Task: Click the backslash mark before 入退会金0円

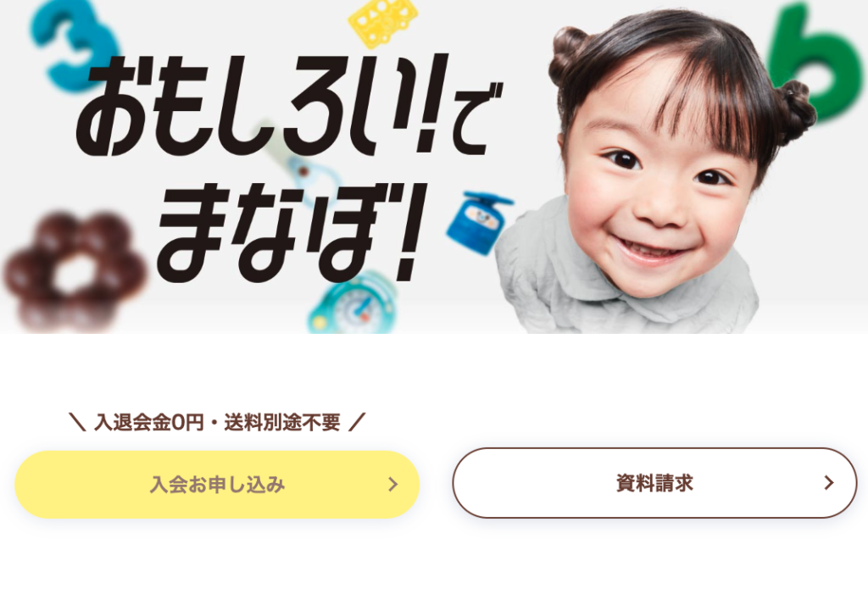Action: [77, 422]
